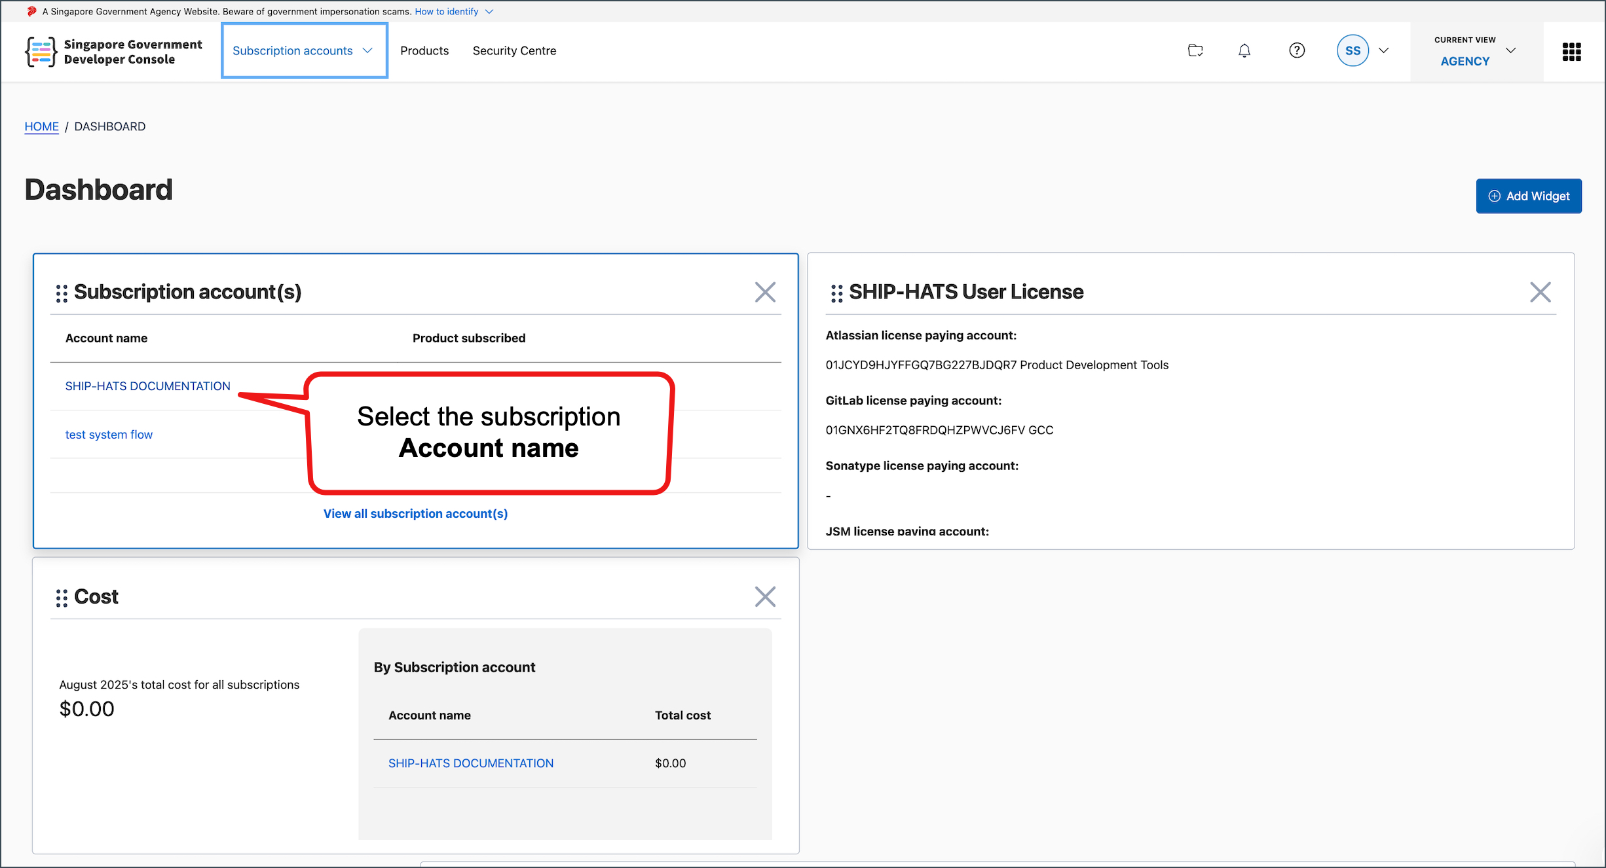The height and width of the screenshot is (868, 1606).
Task: Open the SS user avatar
Action: [1353, 50]
